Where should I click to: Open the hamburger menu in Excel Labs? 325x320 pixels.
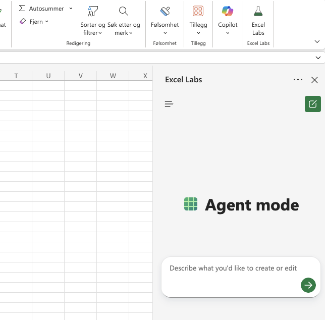169,104
